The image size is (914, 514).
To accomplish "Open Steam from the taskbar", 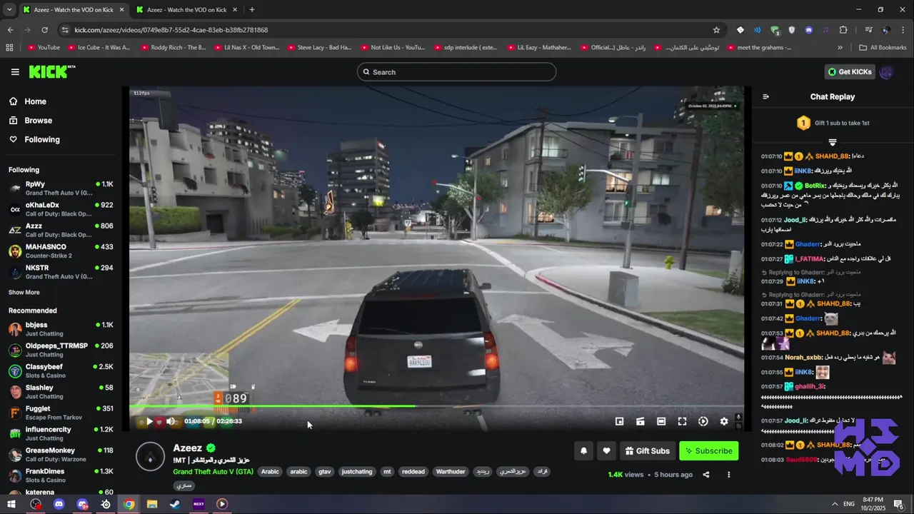I will pos(175,504).
